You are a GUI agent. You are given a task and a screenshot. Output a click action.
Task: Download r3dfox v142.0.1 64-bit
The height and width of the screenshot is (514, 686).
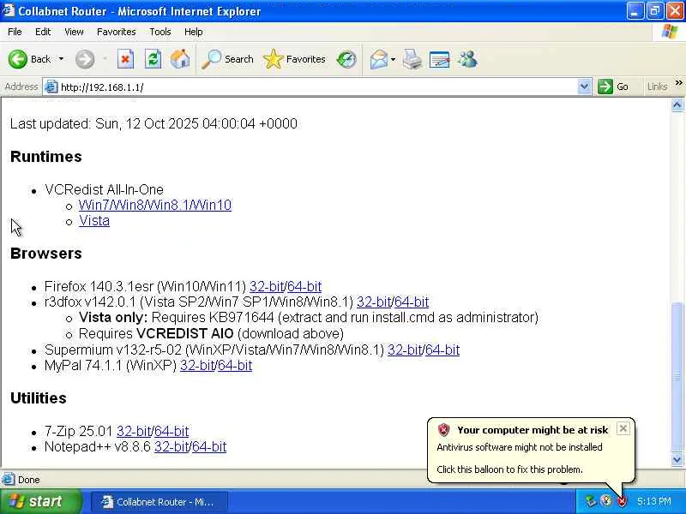412,302
